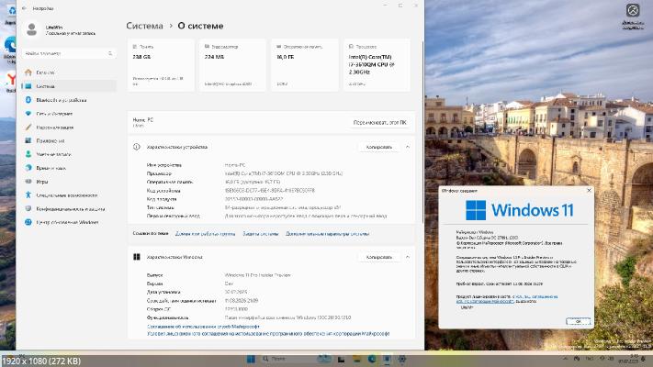Open Соглашение об использовании служб Майкрософт link
Image resolution: width=653 pixels, height=367 pixels.
203,327
